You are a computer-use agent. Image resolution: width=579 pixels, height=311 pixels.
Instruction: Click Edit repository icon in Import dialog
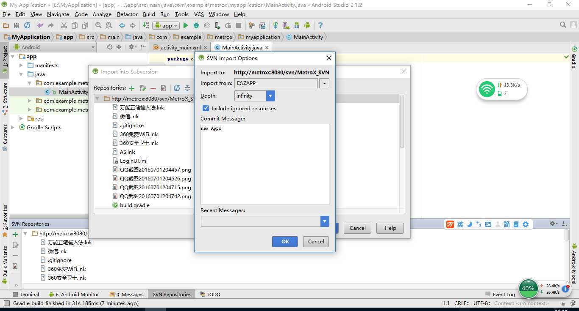[x=143, y=88]
